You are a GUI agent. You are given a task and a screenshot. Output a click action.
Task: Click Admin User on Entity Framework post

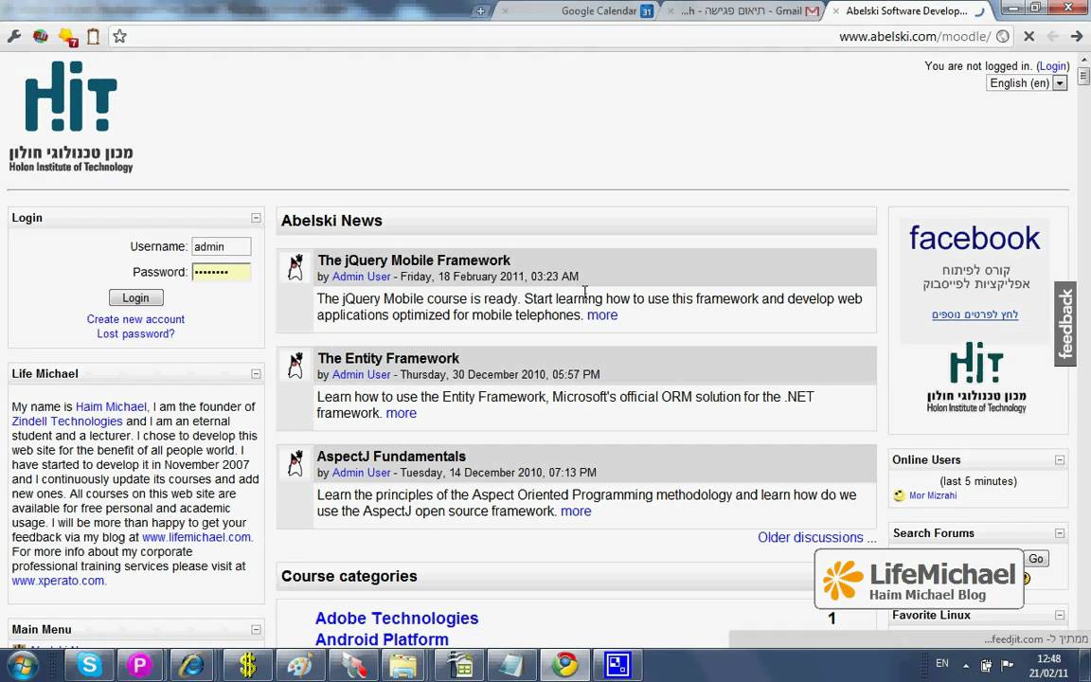click(x=361, y=374)
